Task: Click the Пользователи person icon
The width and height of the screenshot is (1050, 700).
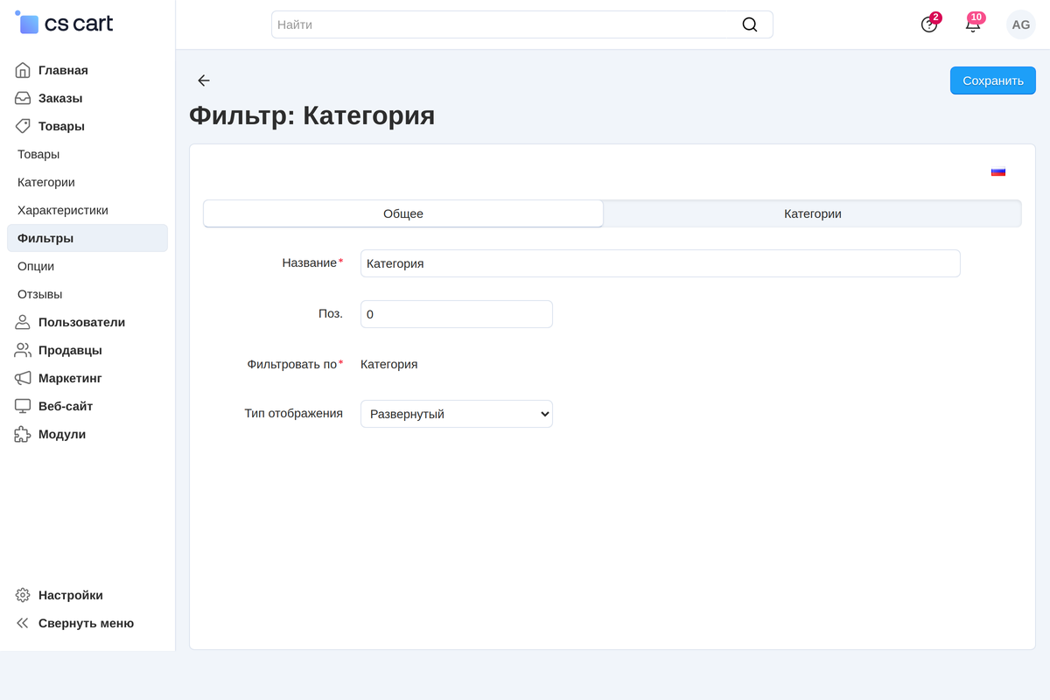Action: pos(23,322)
